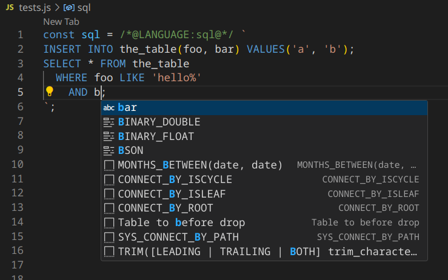
Task: Click the keyword icon next to BSON
Action: click(x=109, y=150)
